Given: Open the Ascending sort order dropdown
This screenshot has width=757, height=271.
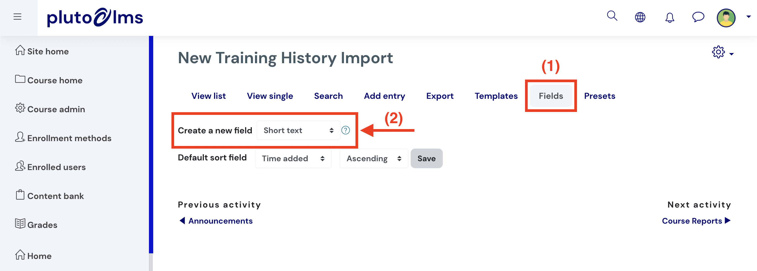Looking at the screenshot, I should point(374,159).
